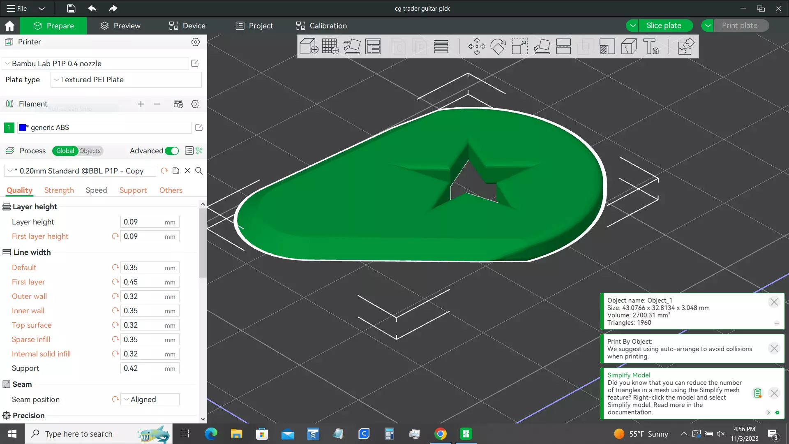Open AMS filament sync icon
Viewport: 789px width, 444px height.
click(x=178, y=104)
